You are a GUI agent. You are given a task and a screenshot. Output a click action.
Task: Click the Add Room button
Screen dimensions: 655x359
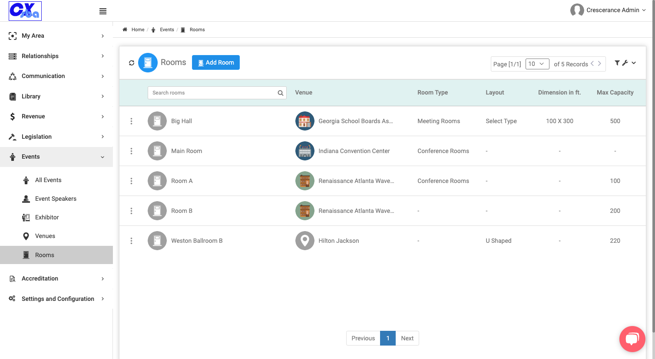pos(216,62)
